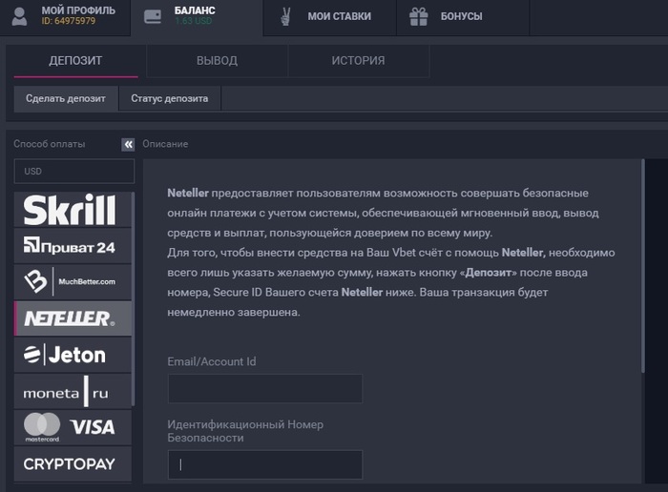Select Cryptopay payment method

tap(73, 464)
